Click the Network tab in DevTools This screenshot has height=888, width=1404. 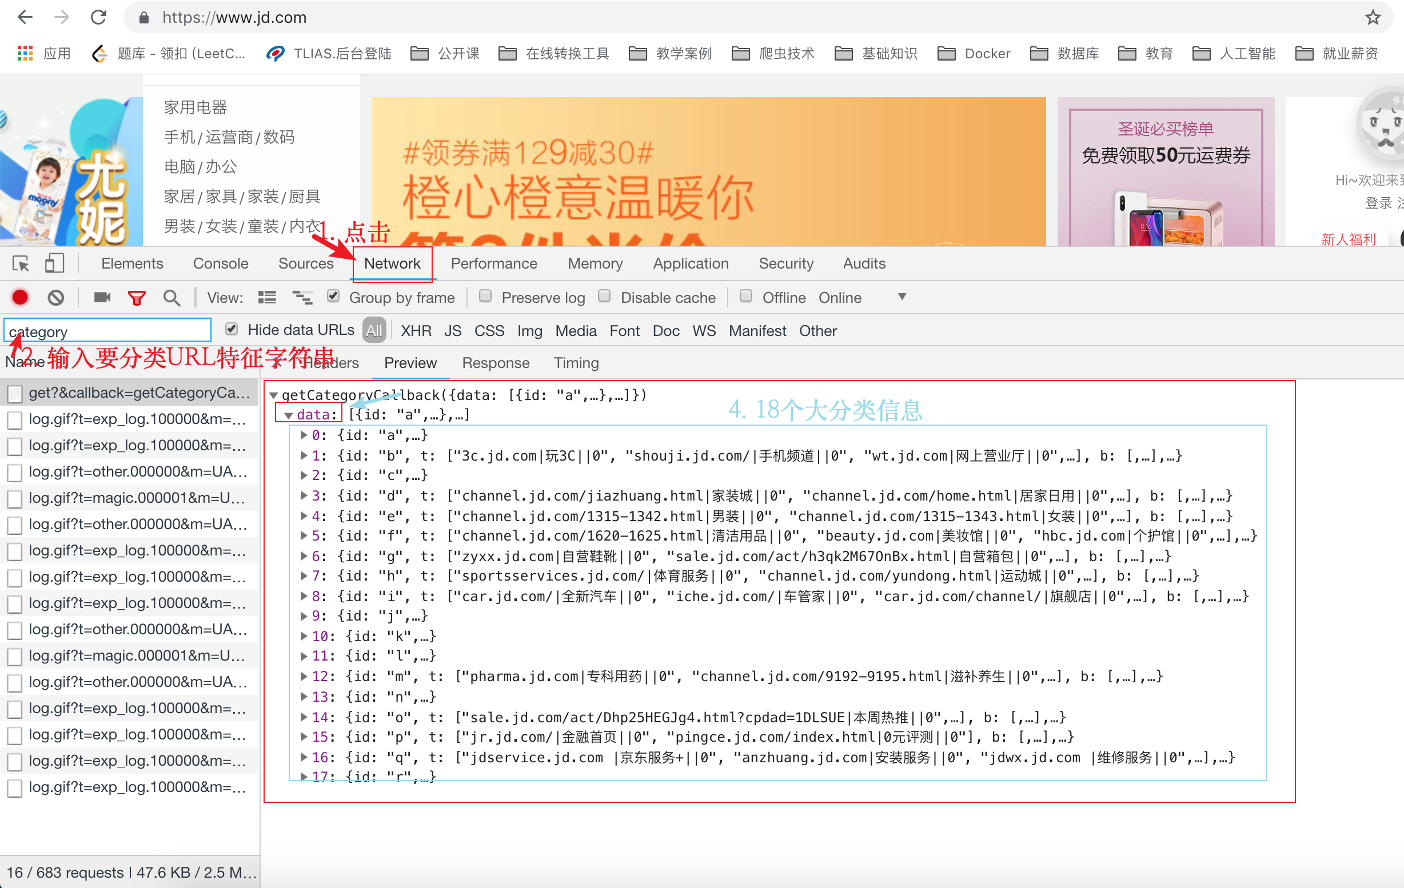point(392,264)
